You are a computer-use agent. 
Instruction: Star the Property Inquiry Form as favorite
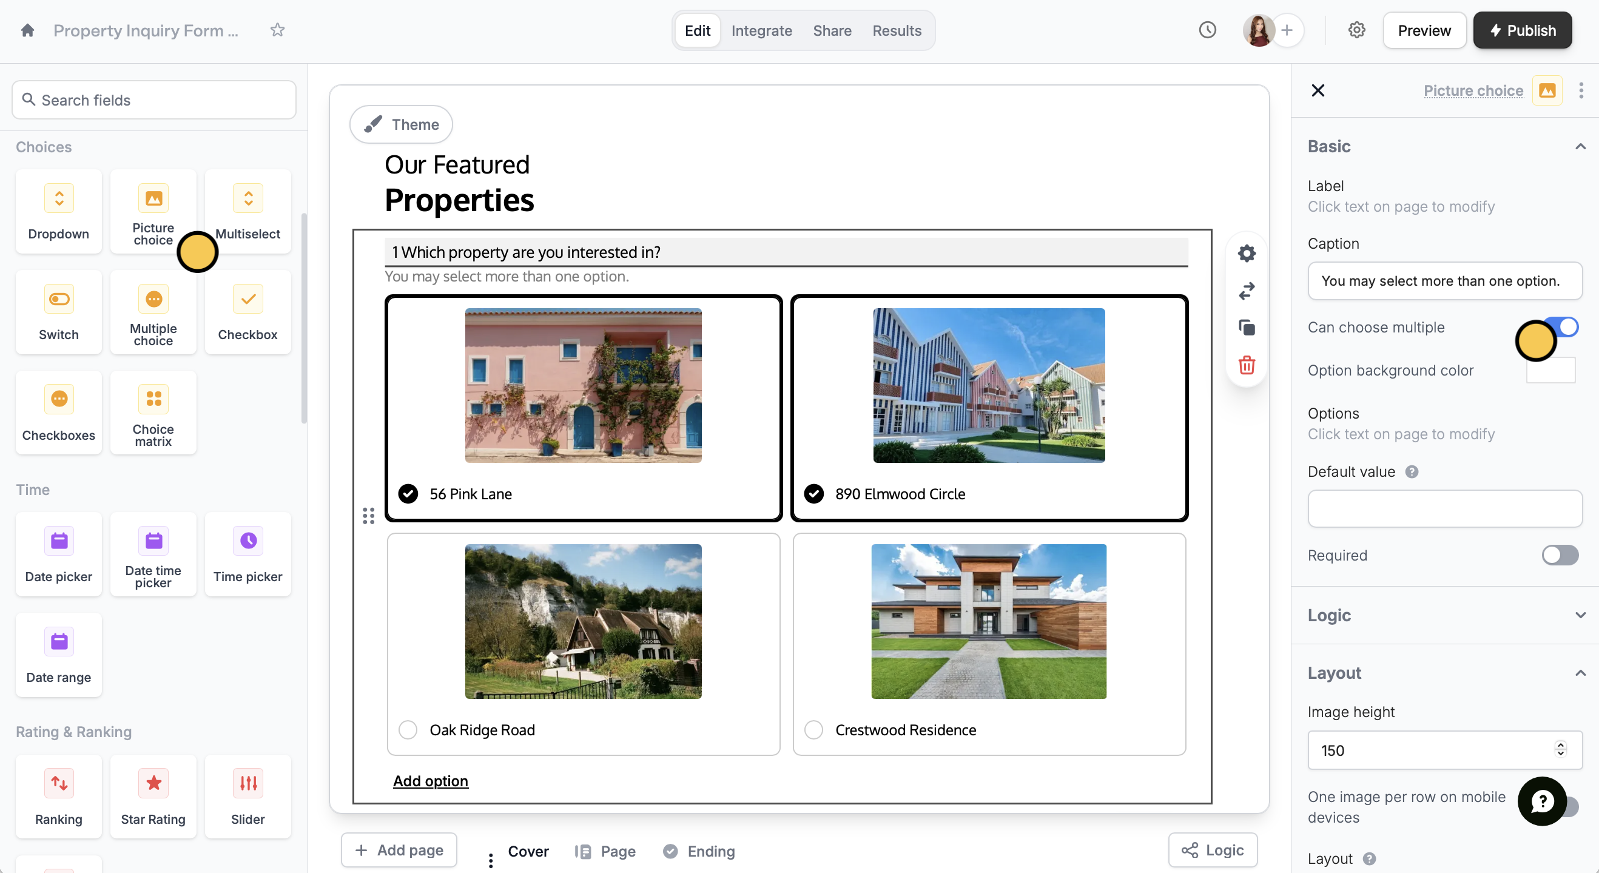click(x=277, y=30)
